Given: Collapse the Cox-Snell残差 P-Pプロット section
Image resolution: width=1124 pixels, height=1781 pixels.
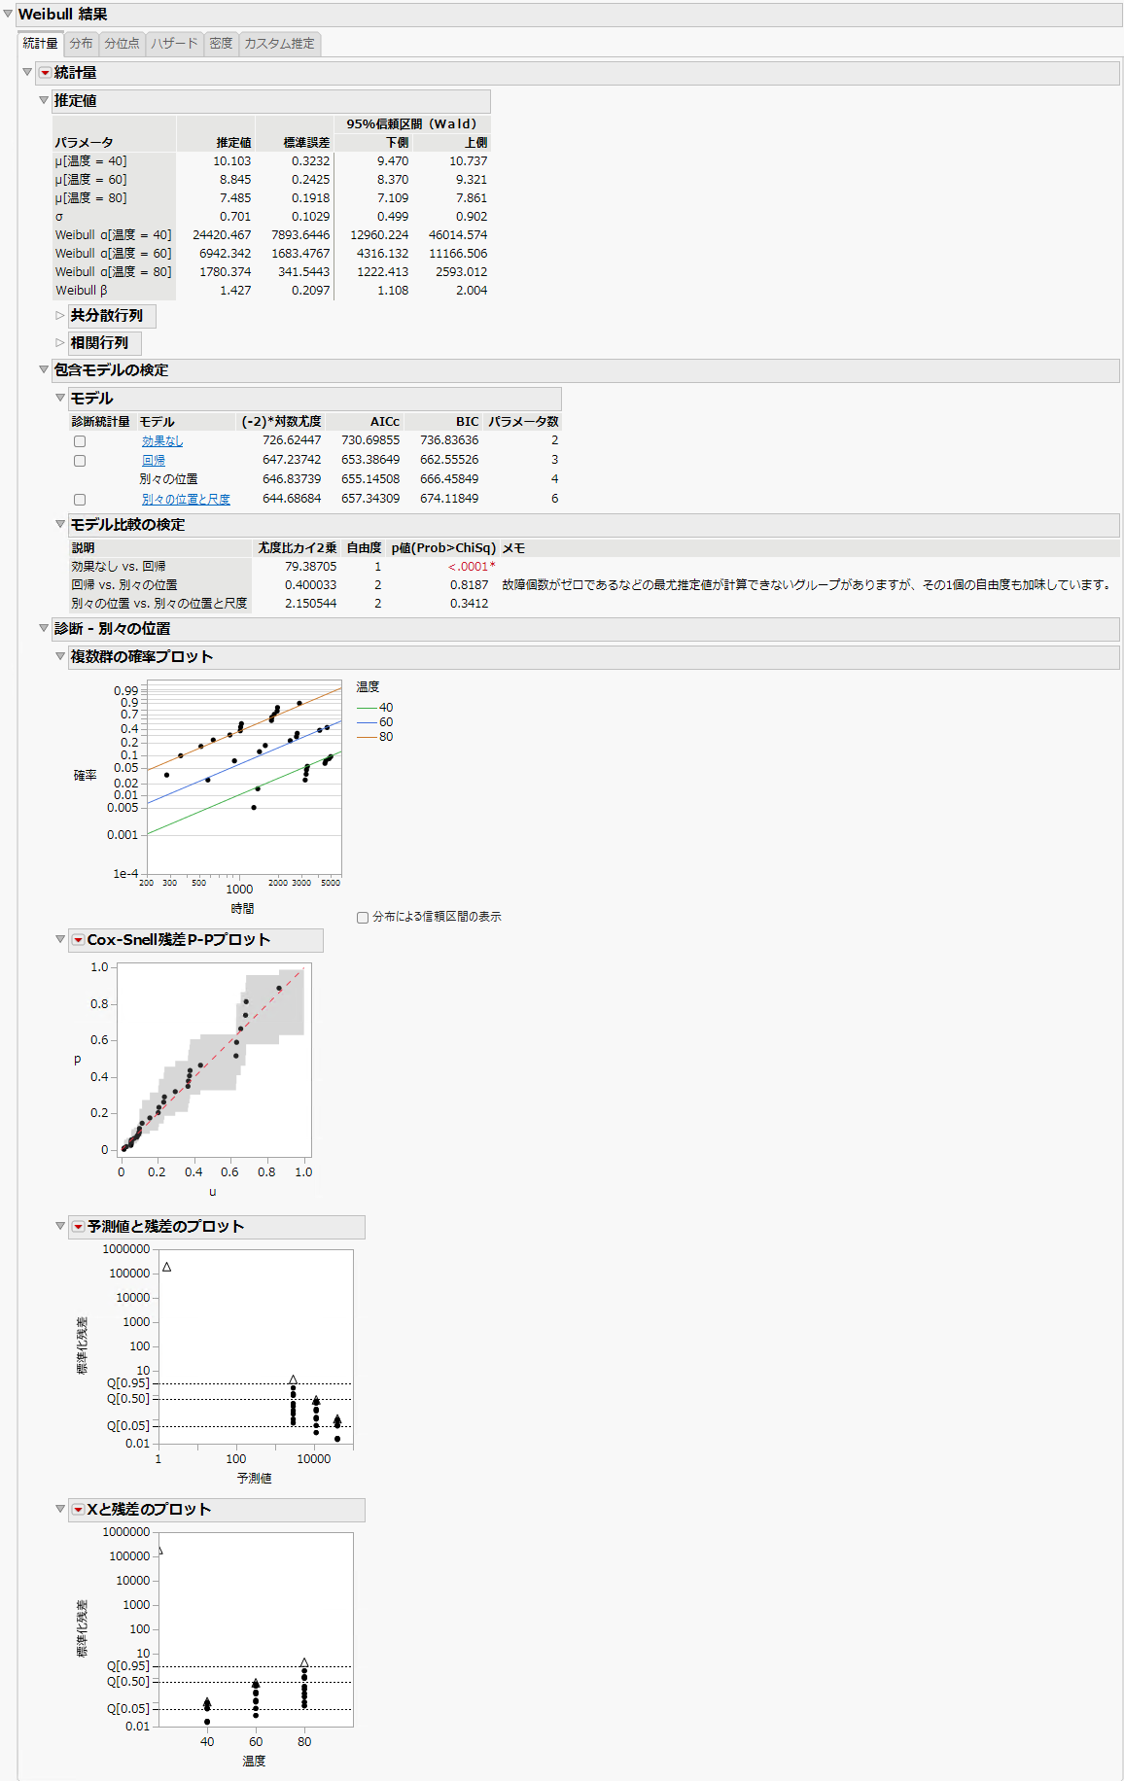Looking at the screenshot, I should [x=60, y=939].
